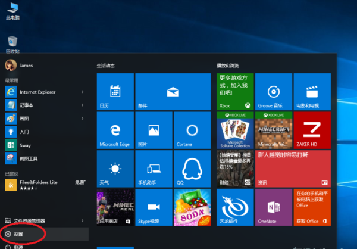Launch the Microsoft Solitaire Collection tile
Image resolution: width=357 pixels, height=249 pixels.
tap(235, 130)
